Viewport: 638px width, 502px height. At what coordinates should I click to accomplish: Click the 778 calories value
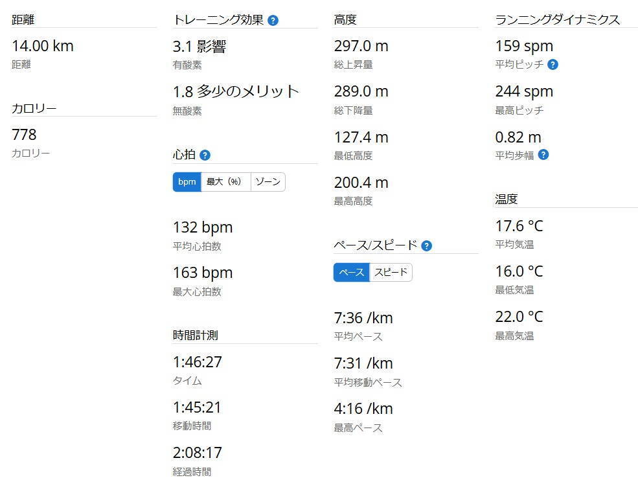tap(25, 135)
